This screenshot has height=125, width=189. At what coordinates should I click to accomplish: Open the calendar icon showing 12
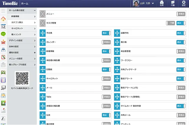point(4,26)
